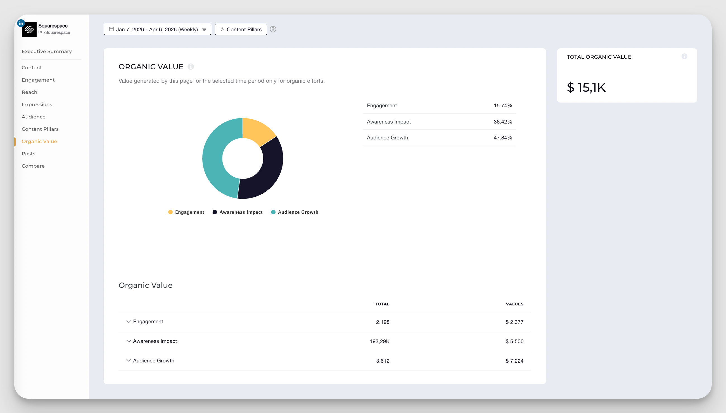The image size is (726, 413).
Task: Expand the Engagement row chevron
Action: tap(129, 321)
